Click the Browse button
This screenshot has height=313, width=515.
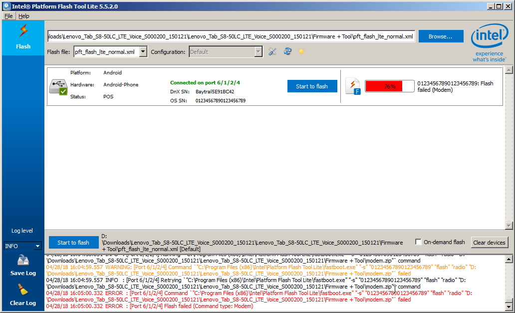441,36
